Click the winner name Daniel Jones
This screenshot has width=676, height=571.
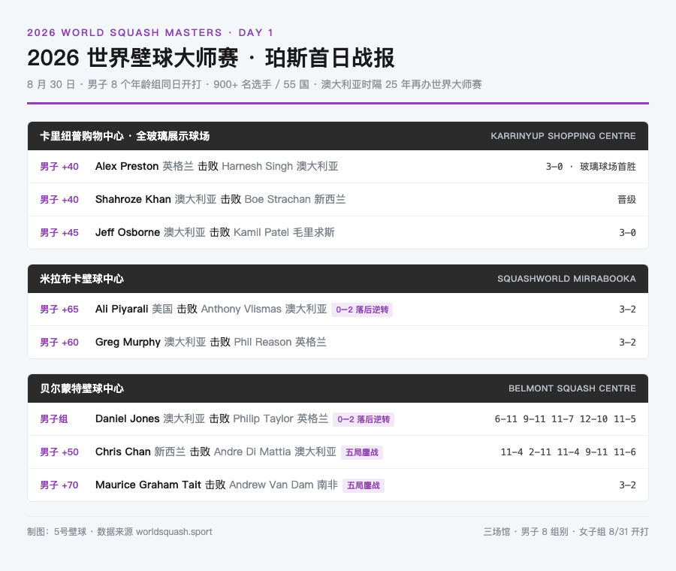pos(127,418)
